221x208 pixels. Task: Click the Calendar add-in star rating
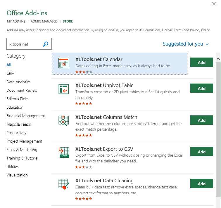84,72
